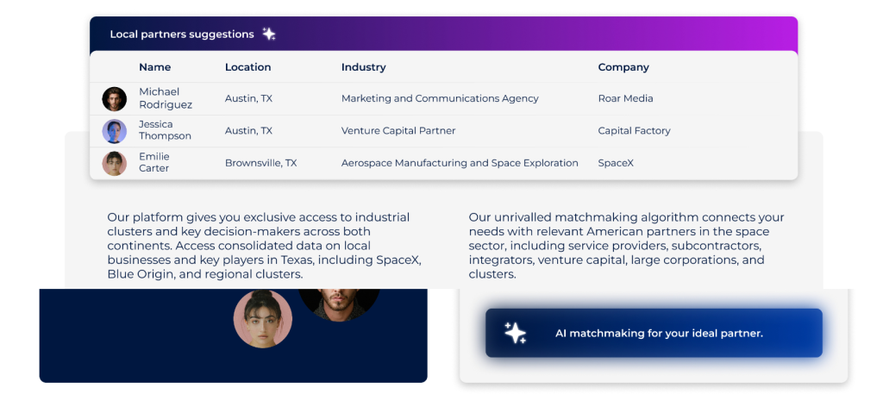Sort by the Name column header

pyautogui.click(x=155, y=67)
